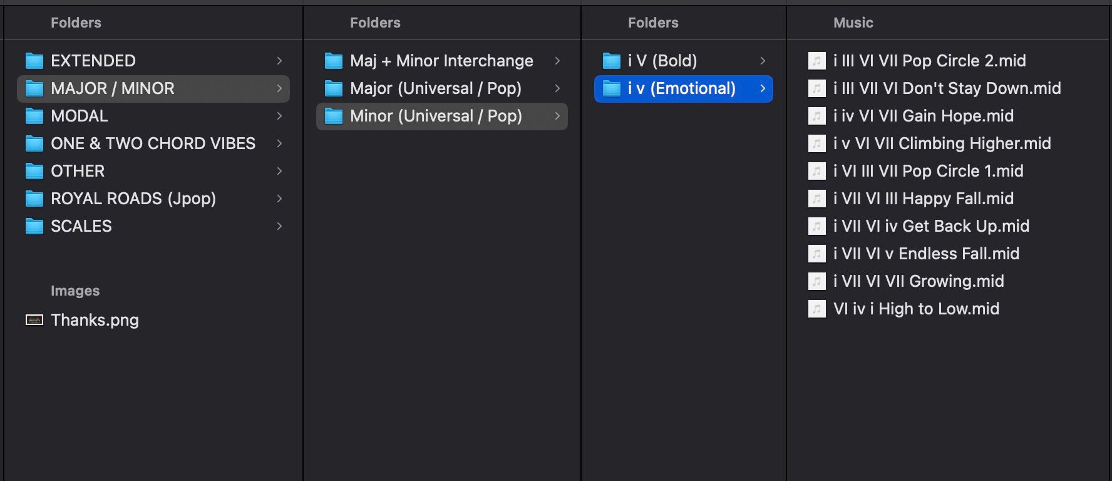Click the High to Low MIDI file icon
The height and width of the screenshot is (481, 1112).
[817, 309]
